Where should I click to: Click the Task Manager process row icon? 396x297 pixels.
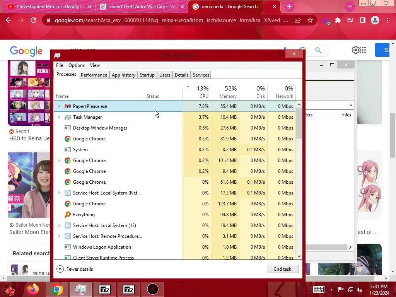coord(67,117)
